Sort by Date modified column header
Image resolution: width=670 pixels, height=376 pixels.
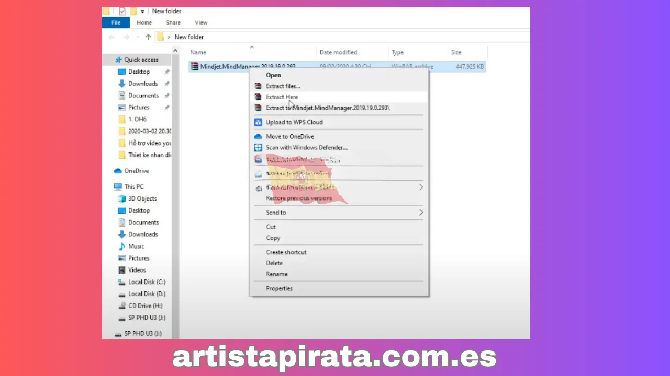(x=338, y=52)
